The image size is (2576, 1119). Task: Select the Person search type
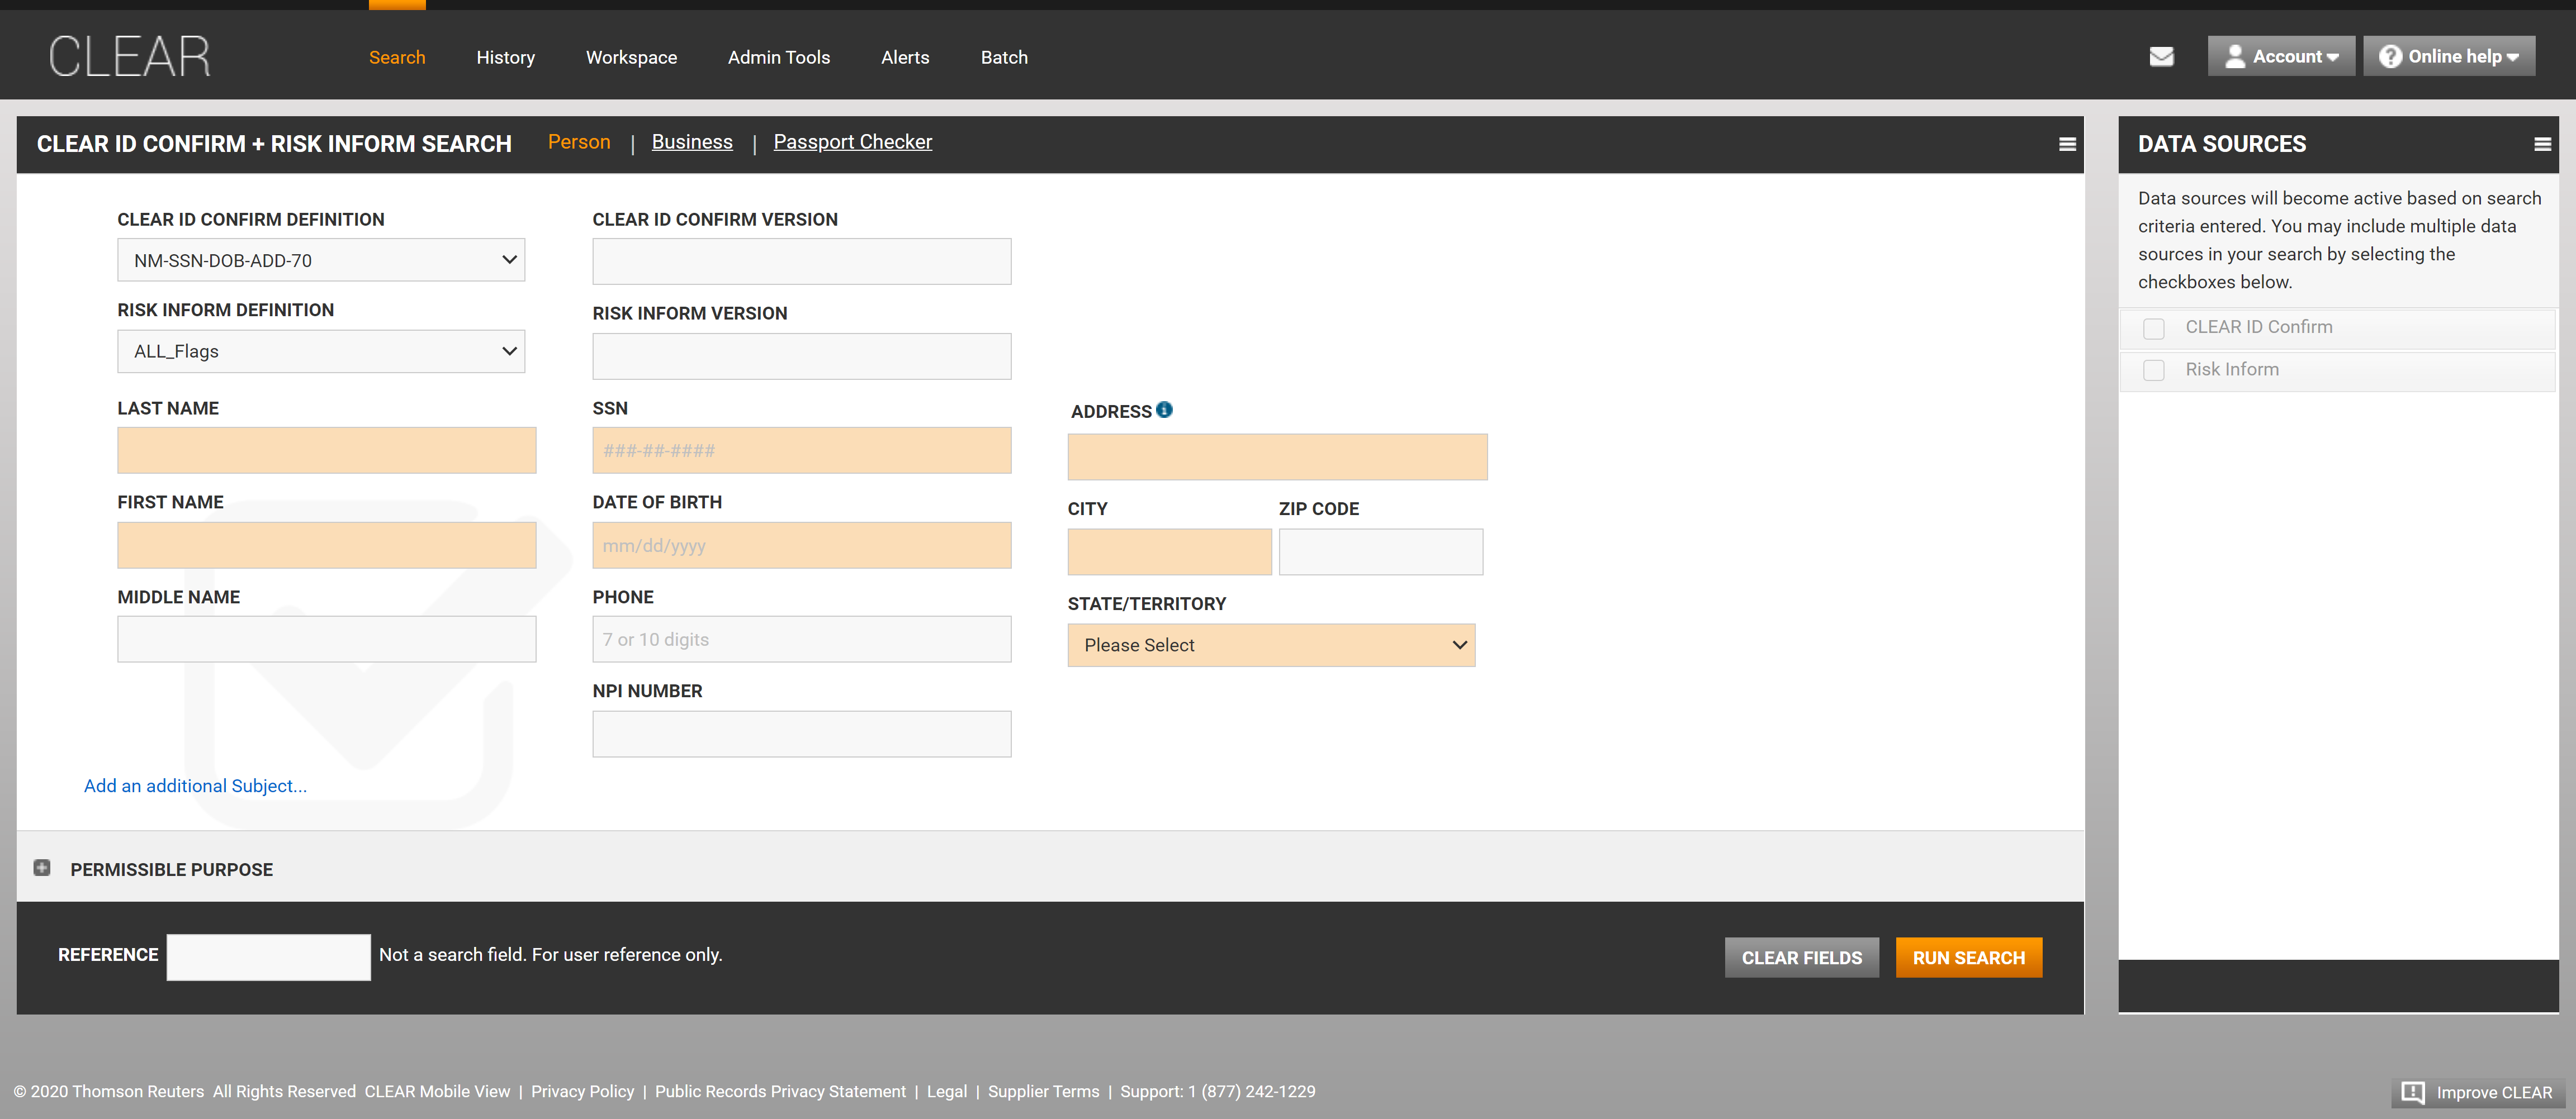(x=579, y=142)
